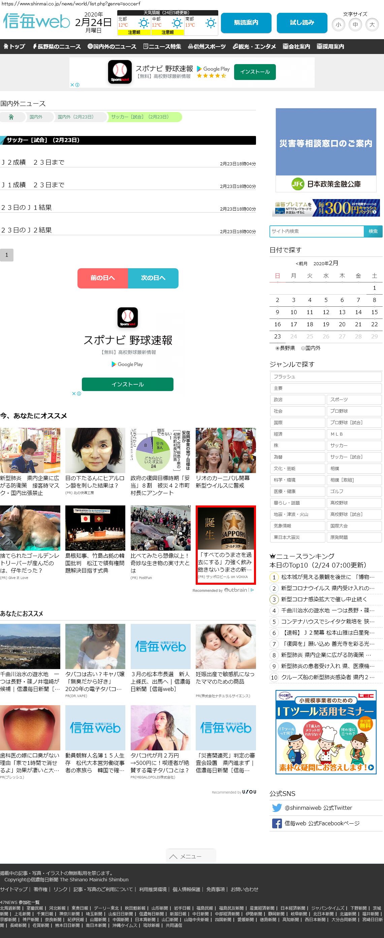Click the ITツール活用セミナー banner
Viewport: 384px width, 938px height.
pyautogui.click(x=326, y=732)
